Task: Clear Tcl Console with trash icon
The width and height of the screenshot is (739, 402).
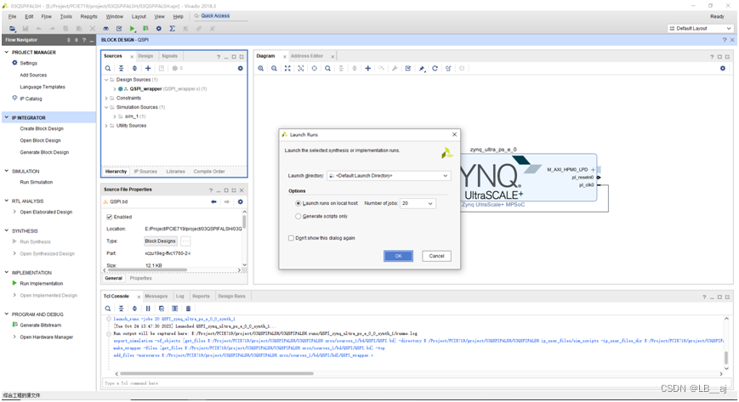Action: 188,309
